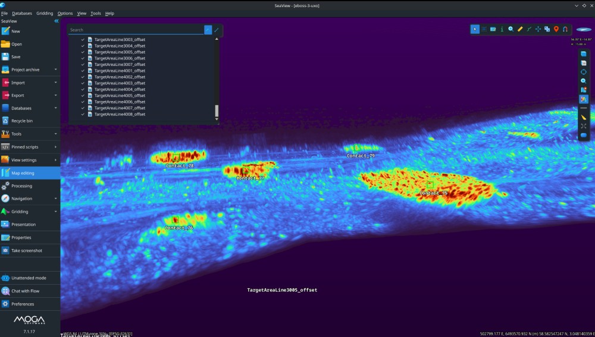Select the info tool in map toolbar
595x337 pixels.
pos(502,29)
